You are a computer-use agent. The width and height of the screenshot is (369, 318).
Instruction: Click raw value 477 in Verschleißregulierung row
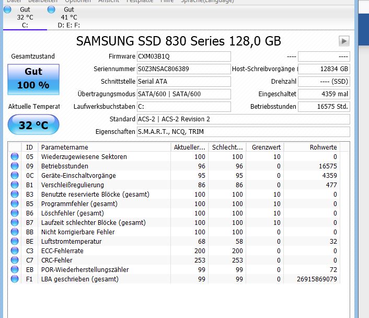click(331, 185)
